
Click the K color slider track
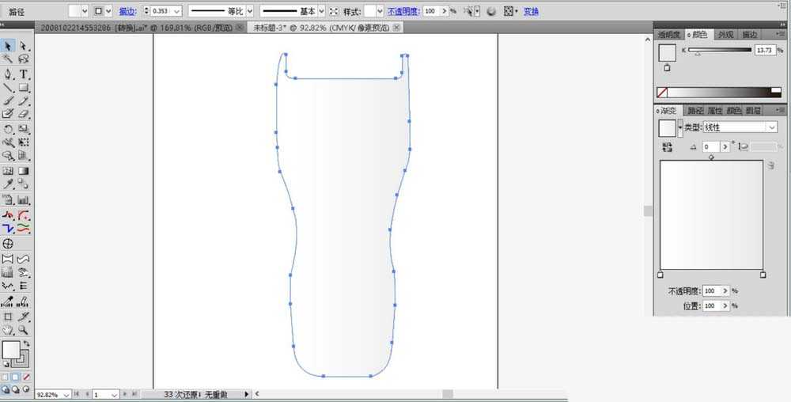click(720, 50)
